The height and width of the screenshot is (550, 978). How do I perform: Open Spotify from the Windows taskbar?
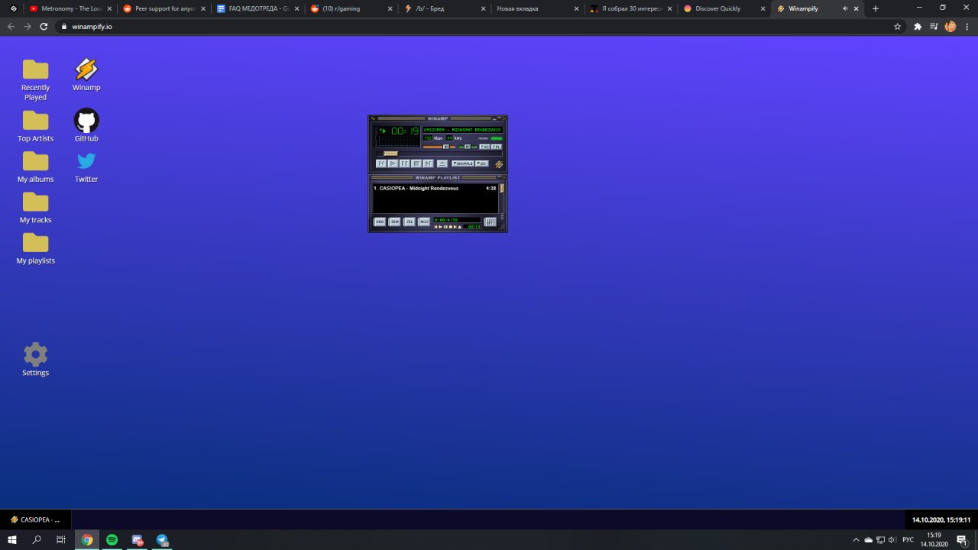click(x=112, y=539)
